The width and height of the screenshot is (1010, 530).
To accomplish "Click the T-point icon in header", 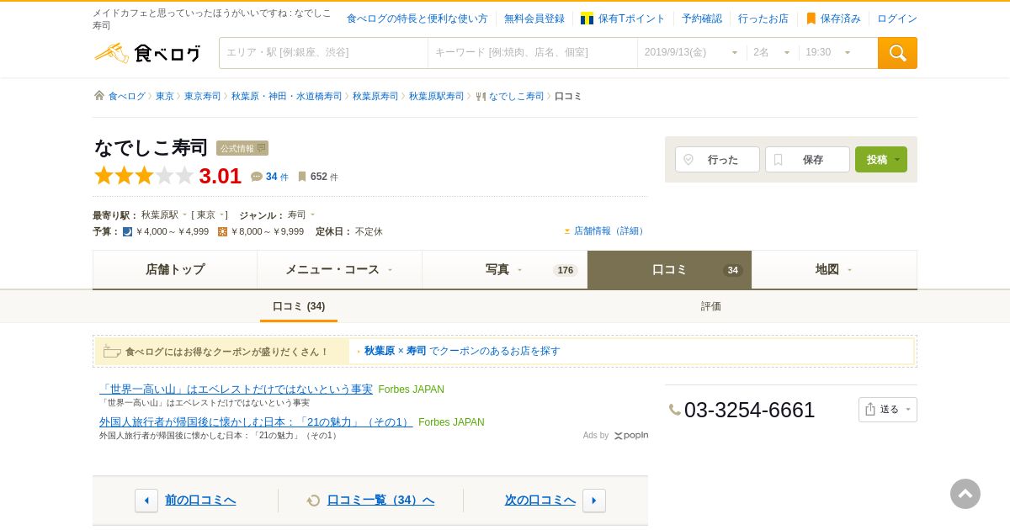I will (x=587, y=19).
